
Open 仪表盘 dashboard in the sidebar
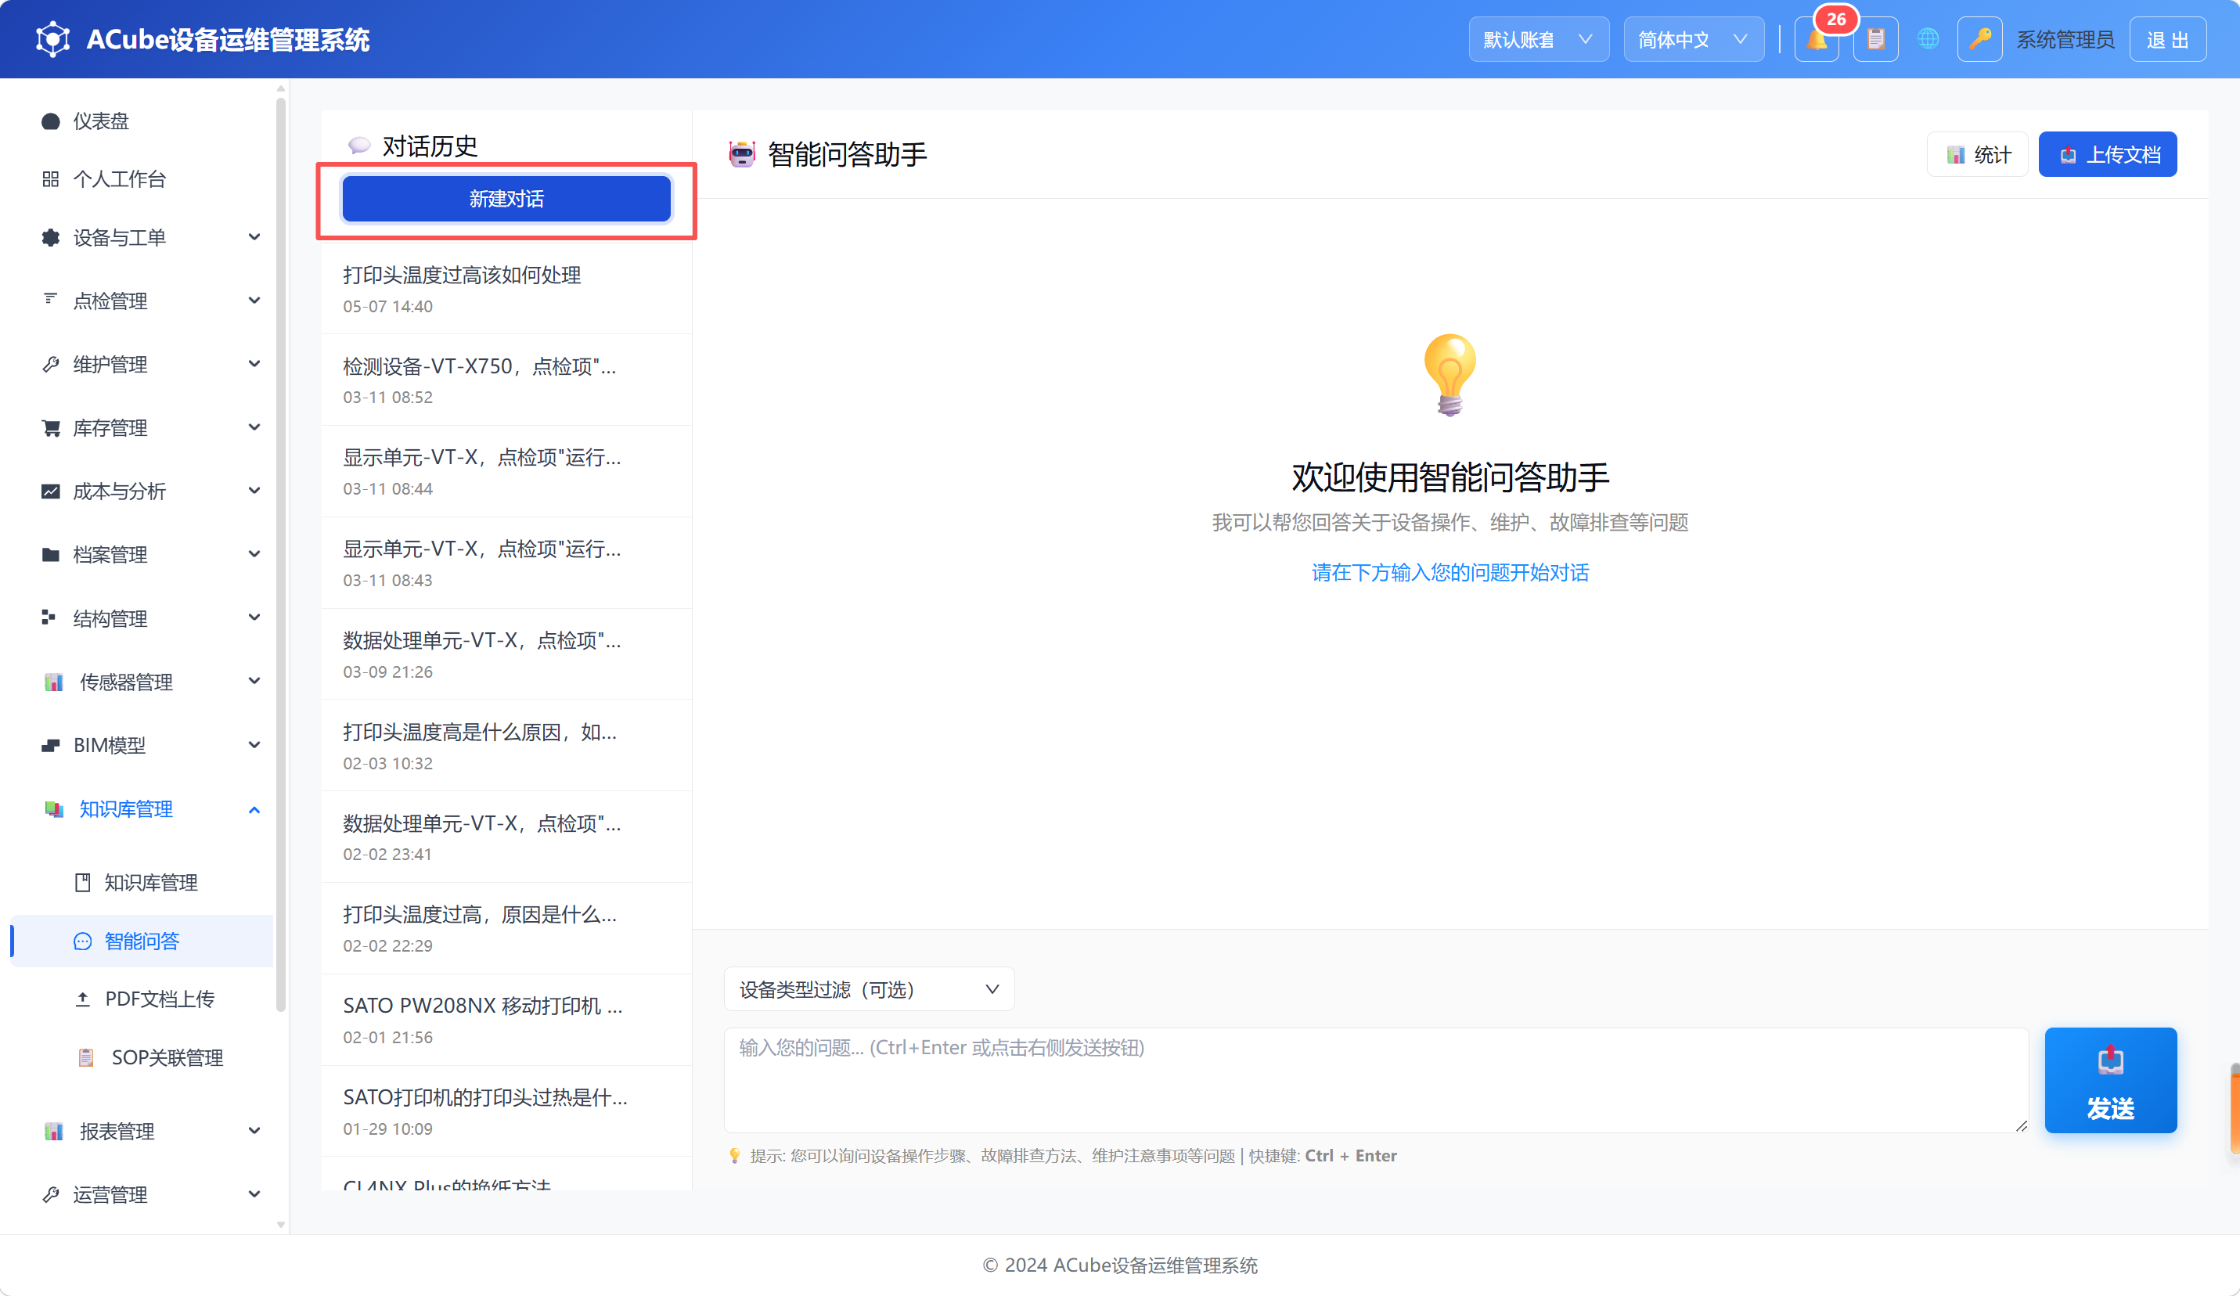pos(142,121)
